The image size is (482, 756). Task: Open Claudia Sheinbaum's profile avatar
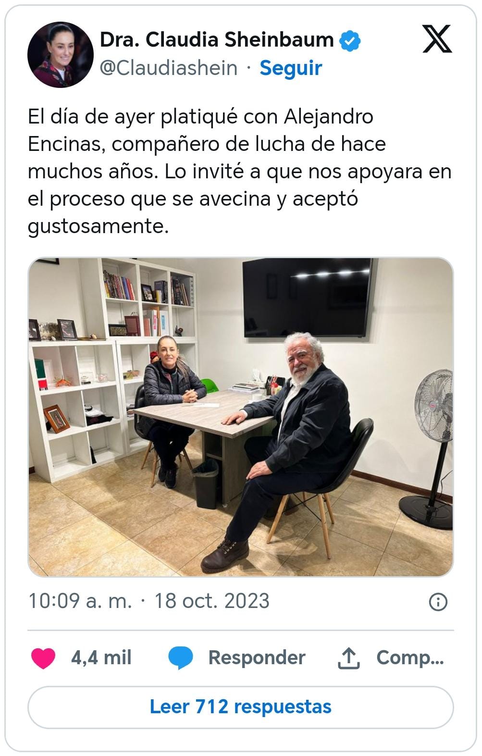pos(61,54)
